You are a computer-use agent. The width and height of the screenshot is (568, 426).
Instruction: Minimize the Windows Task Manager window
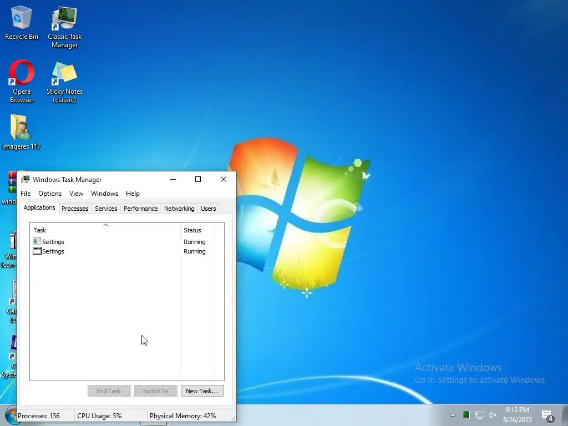pos(173,179)
